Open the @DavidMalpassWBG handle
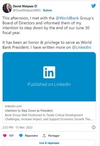This screenshot has width=100, height=146. click(x=27, y=10)
